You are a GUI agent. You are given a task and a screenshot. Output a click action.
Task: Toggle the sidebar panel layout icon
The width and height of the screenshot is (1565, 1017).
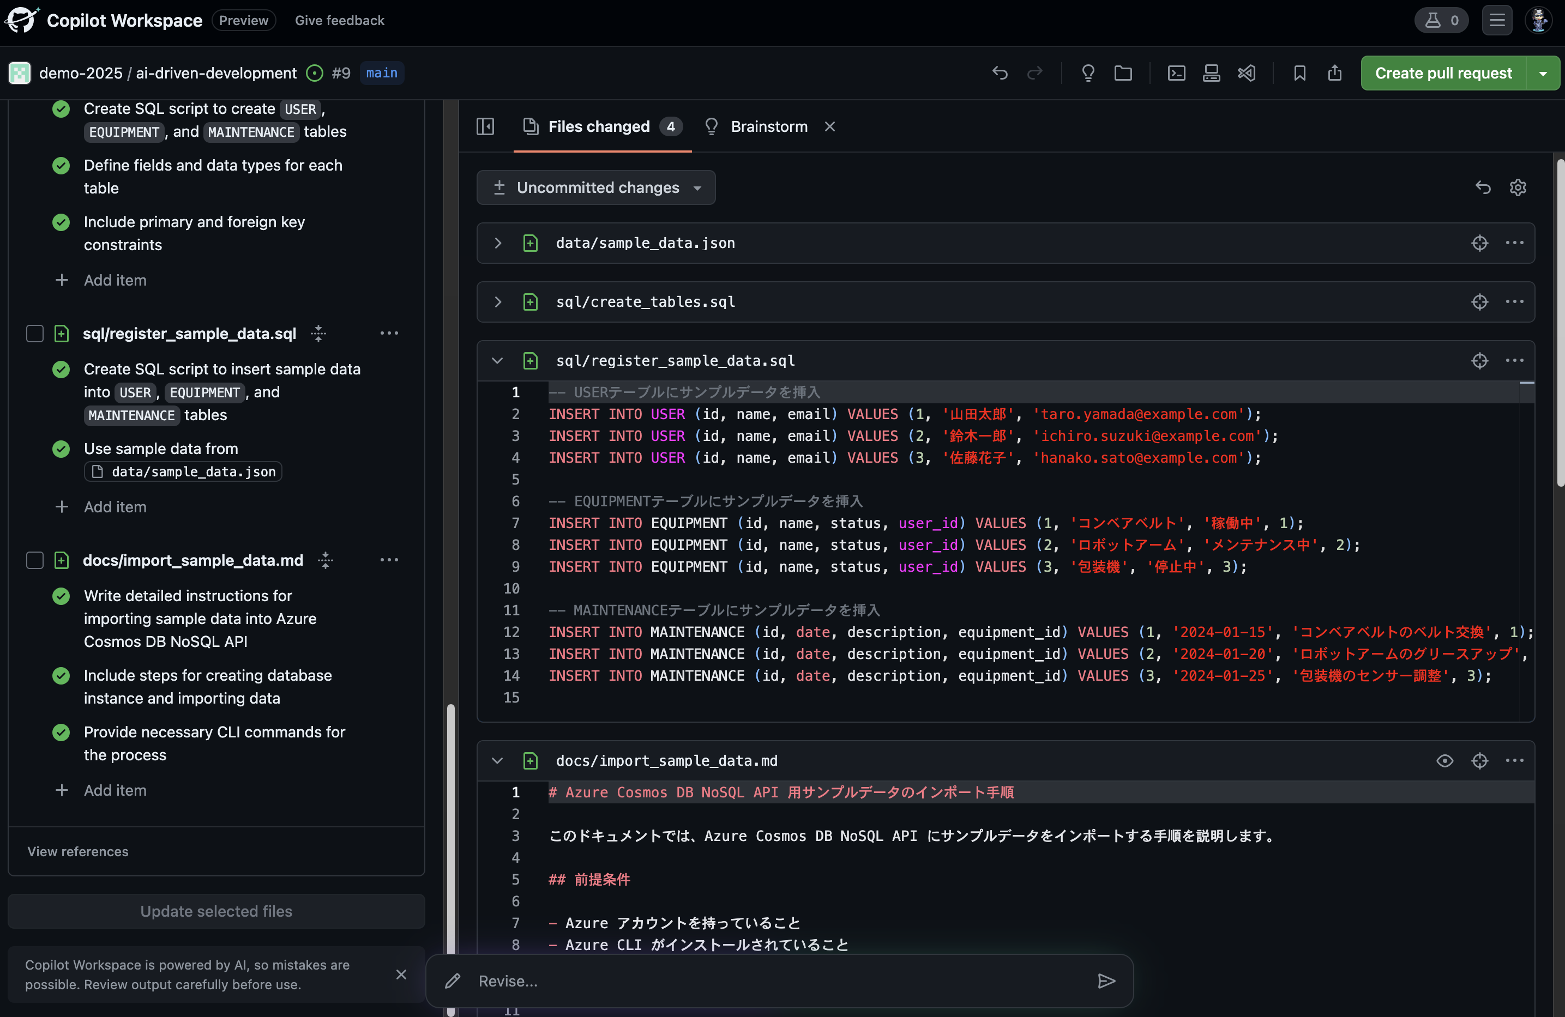pos(485,126)
